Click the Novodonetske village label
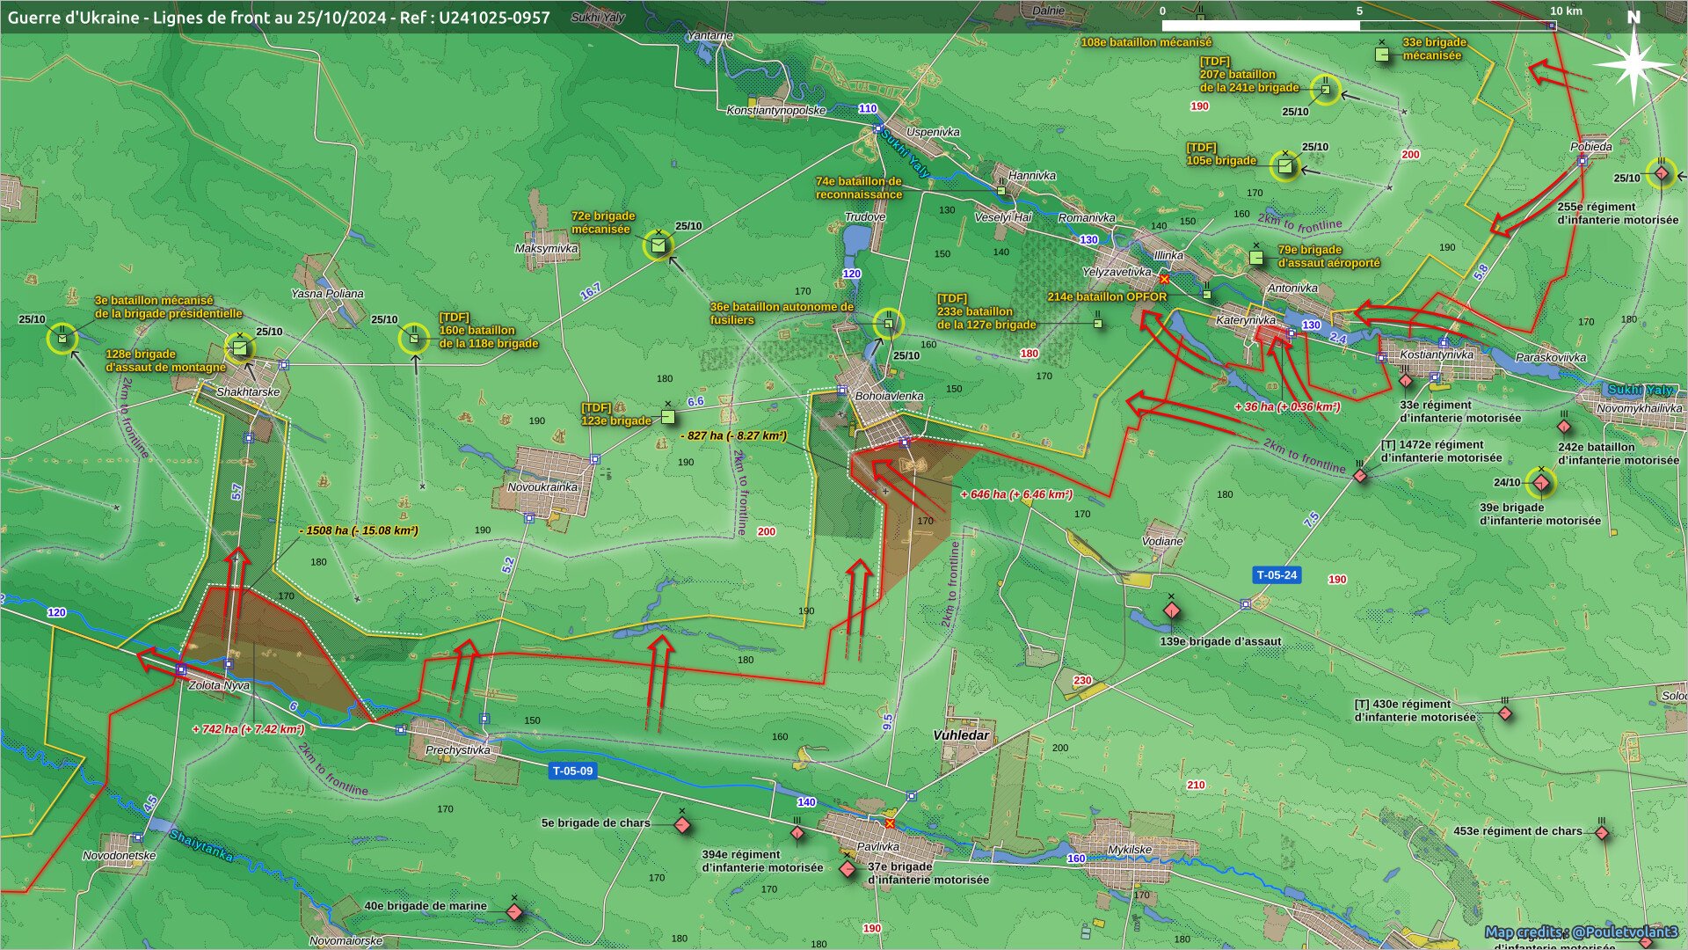This screenshot has height=950, width=1688. (120, 856)
